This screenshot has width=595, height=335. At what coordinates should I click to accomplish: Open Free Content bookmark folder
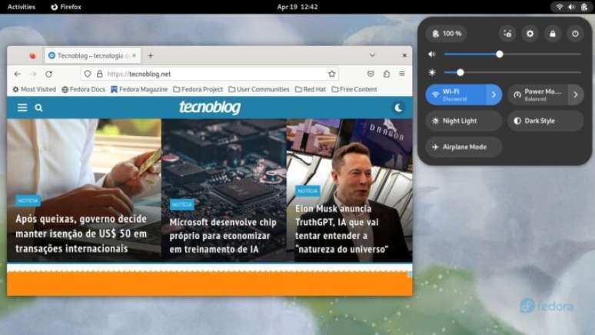tap(354, 89)
